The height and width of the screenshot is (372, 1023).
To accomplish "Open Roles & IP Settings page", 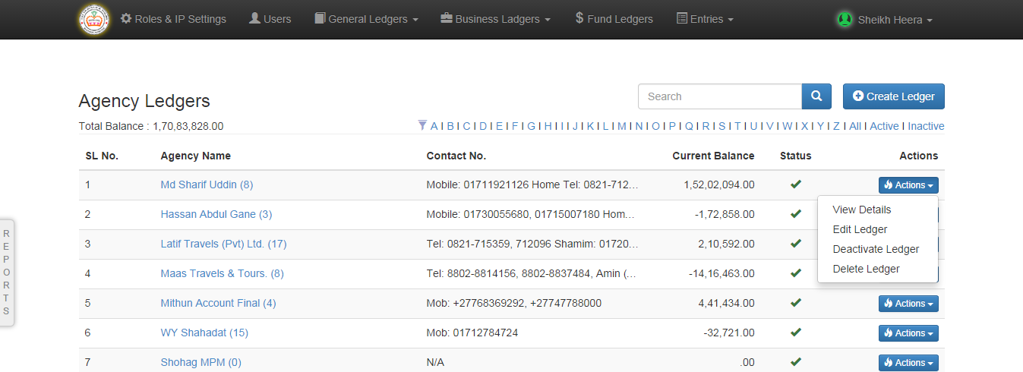I will [173, 19].
